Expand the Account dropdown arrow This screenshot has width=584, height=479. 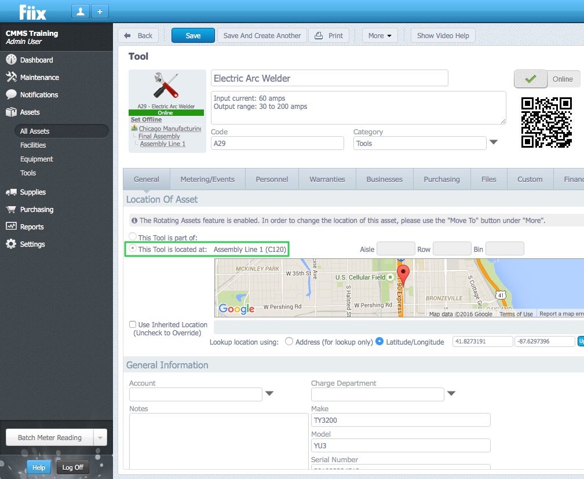269,394
